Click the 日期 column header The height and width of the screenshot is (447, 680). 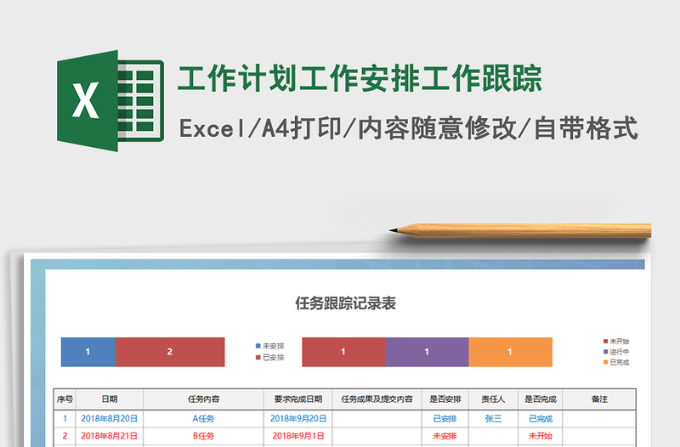click(x=110, y=399)
